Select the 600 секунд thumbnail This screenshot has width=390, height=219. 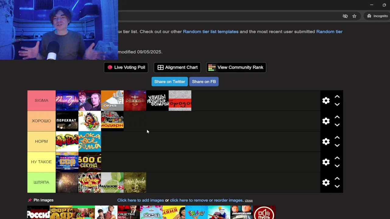90,162
